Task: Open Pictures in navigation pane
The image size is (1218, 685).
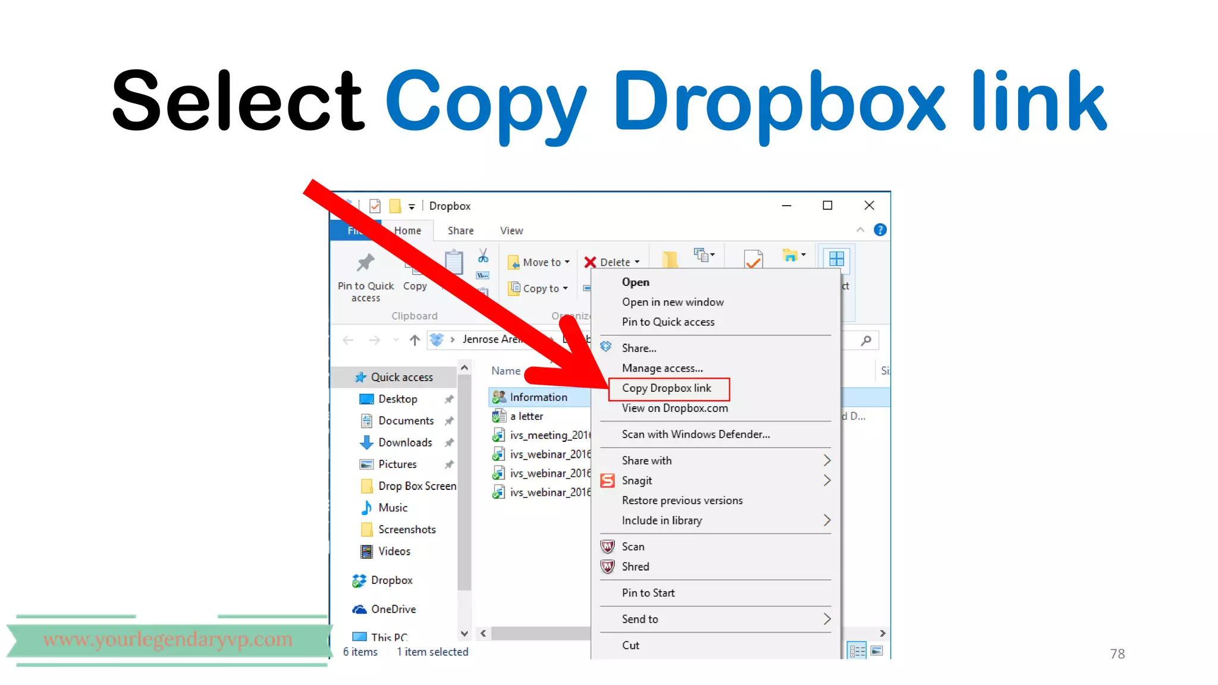Action: point(397,464)
